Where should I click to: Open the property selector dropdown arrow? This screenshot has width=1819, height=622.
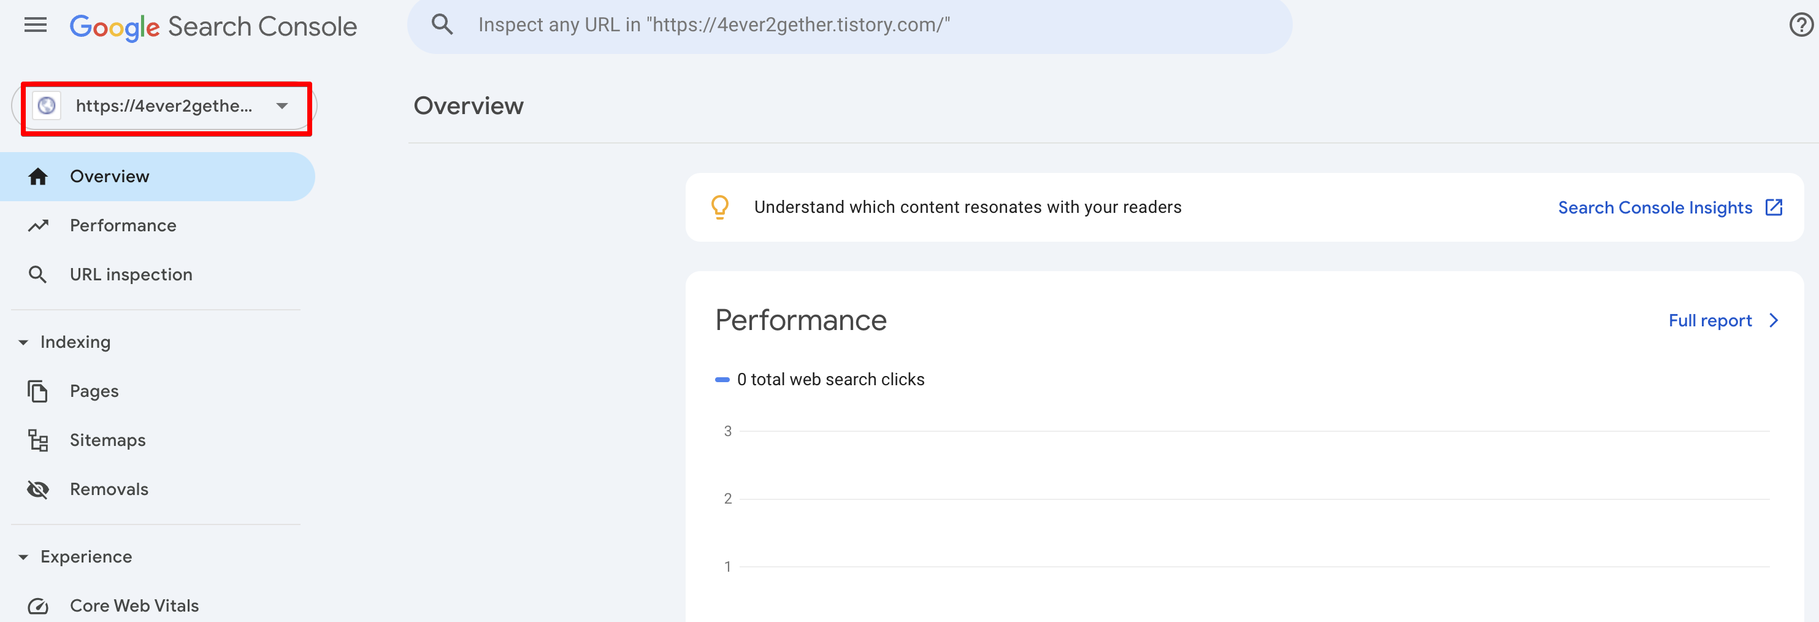(x=281, y=106)
